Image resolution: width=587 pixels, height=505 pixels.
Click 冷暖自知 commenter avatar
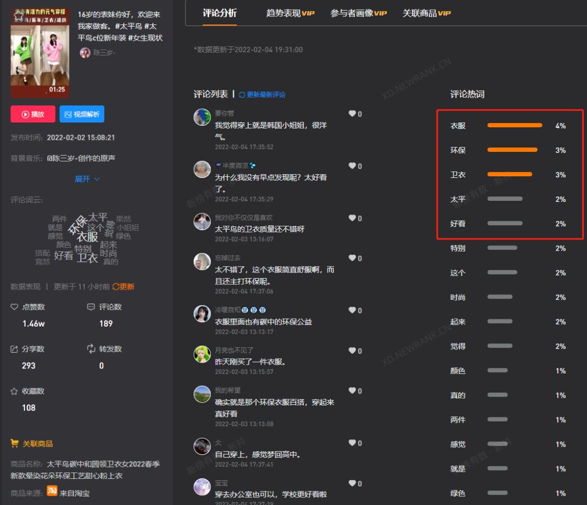(202, 313)
